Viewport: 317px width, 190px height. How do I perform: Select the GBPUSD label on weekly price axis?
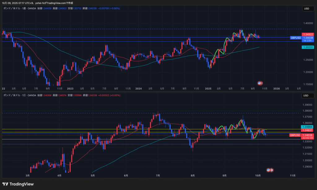295,38
